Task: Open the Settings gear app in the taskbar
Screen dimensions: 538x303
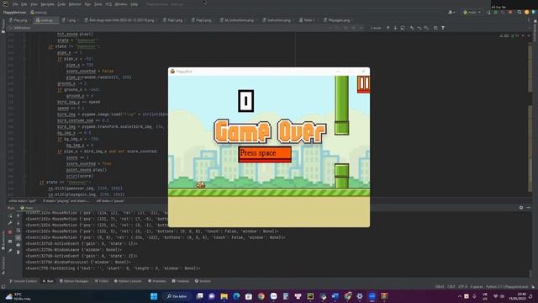Action: 360,296
